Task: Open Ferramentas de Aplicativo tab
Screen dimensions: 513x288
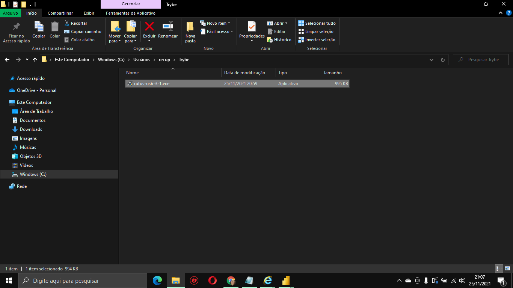Action: 131,13
